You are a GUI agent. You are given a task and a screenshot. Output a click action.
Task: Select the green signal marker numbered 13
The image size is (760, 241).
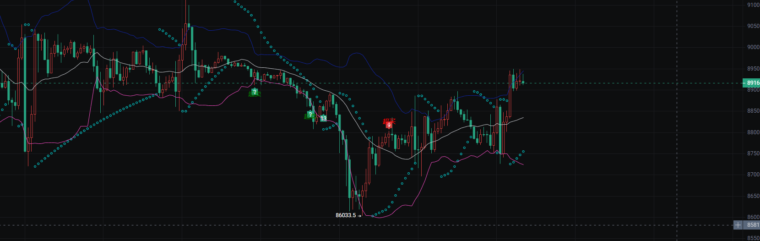point(323,119)
